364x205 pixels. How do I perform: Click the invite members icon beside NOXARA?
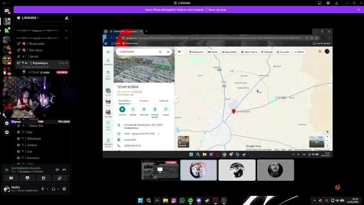click(x=67, y=18)
